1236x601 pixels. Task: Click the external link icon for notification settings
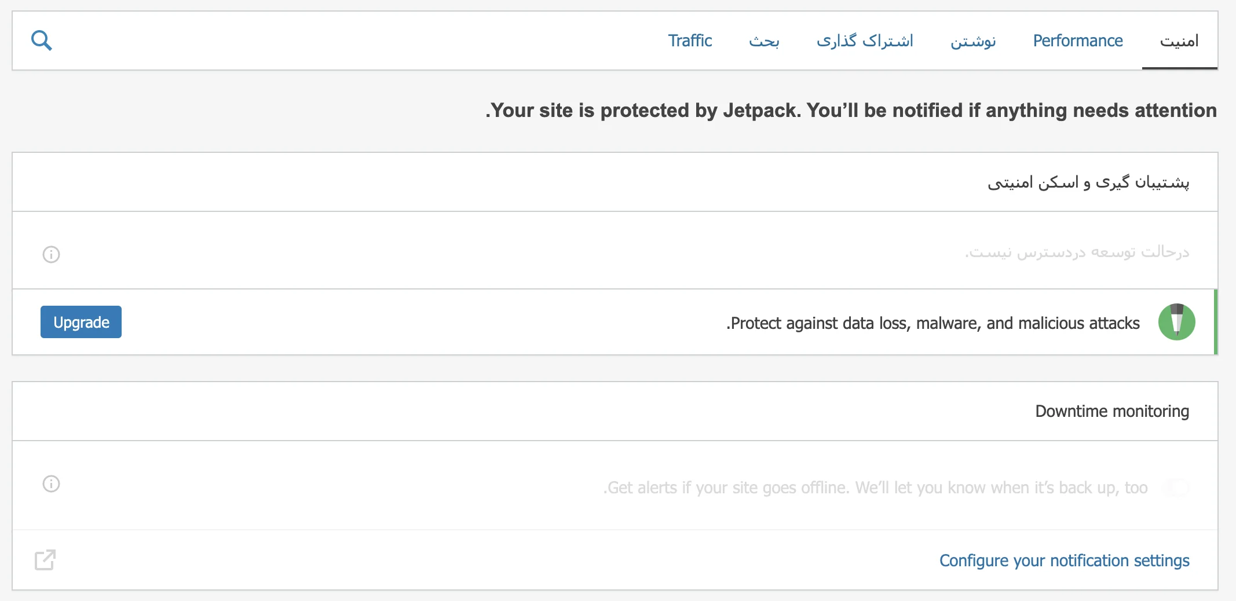[x=45, y=560]
